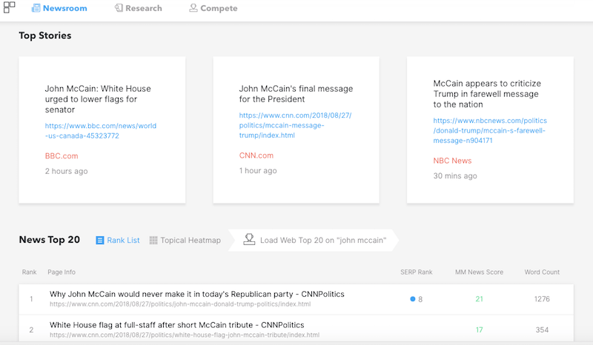Select the Rank List view
The width and height of the screenshot is (593, 345).
[x=118, y=241]
